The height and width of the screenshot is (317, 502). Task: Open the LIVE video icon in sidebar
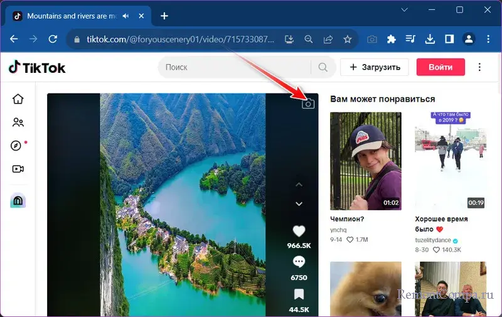(x=18, y=169)
